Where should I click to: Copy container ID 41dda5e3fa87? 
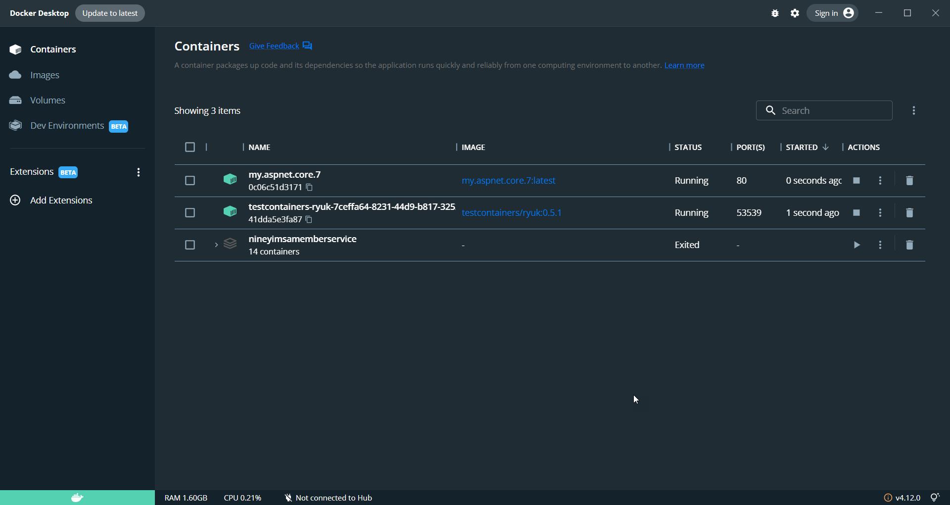click(309, 220)
